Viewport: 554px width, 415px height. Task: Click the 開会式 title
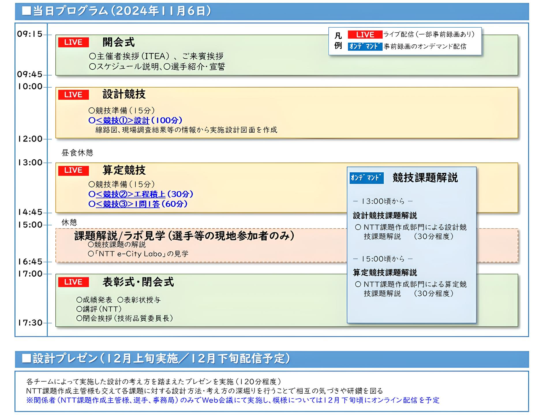[x=119, y=42]
